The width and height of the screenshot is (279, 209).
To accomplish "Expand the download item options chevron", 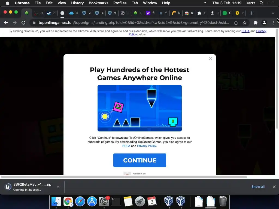I will coord(58,187).
